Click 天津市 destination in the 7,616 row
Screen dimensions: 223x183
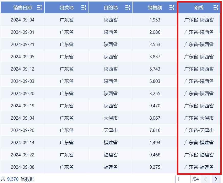111,130
